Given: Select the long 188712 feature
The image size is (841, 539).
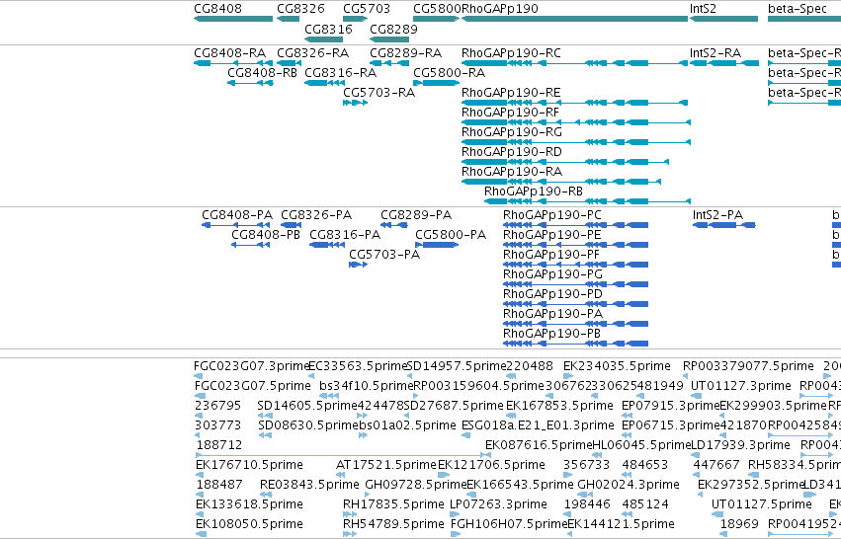Looking at the screenshot, I should [x=343, y=455].
